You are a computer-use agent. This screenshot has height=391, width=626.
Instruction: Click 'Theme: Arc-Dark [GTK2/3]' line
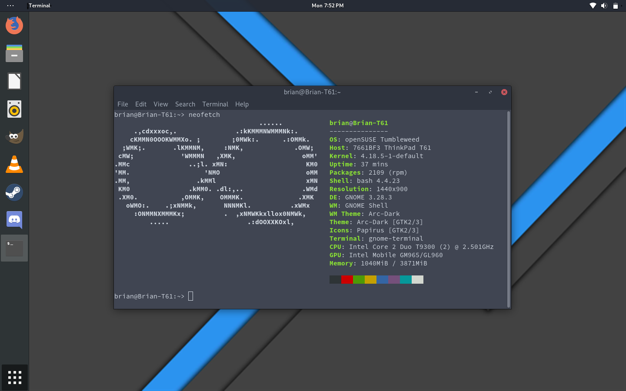(376, 222)
